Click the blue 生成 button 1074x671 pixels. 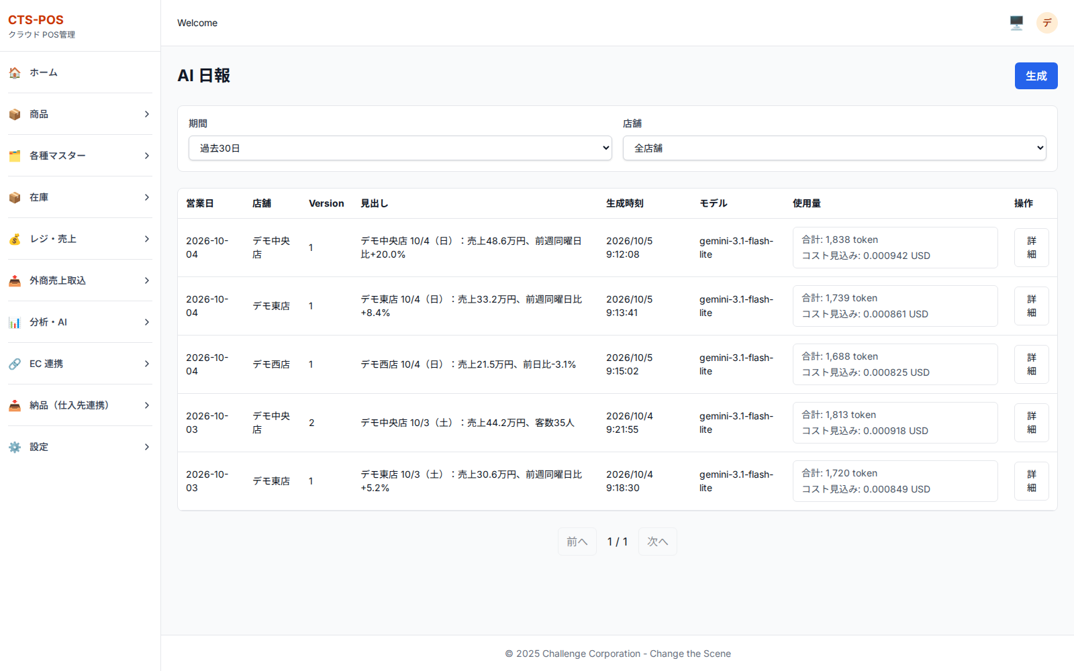coord(1036,76)
